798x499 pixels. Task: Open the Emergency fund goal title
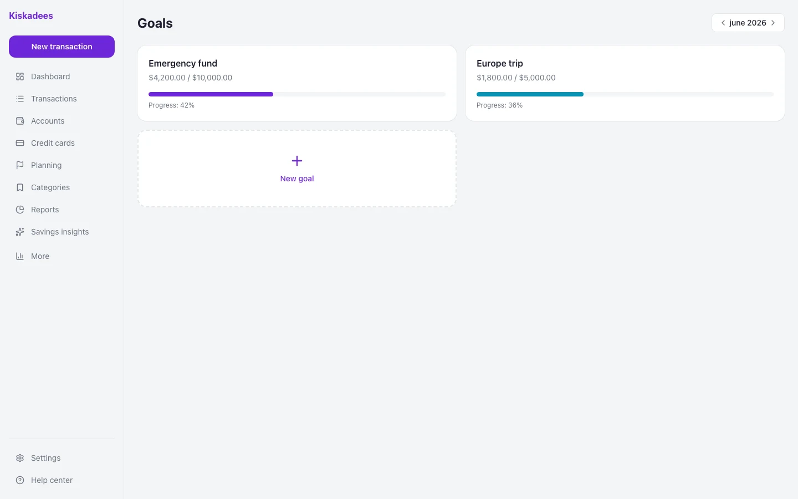pyautogui.click(x=183, y=63)
